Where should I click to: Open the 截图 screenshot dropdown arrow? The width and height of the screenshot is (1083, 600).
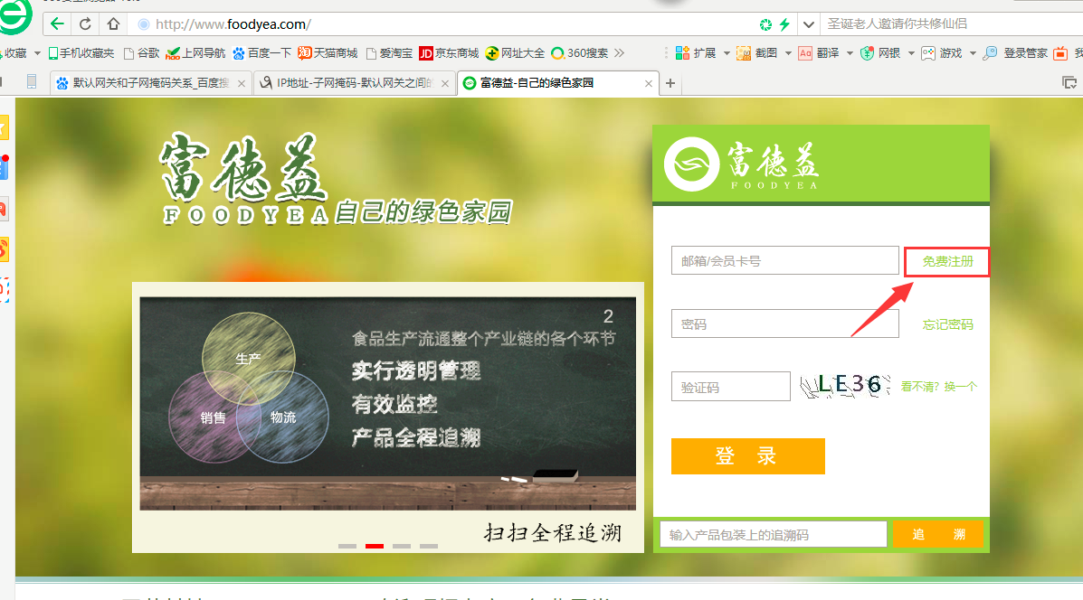pyautogui.click(x=788, y=53)
